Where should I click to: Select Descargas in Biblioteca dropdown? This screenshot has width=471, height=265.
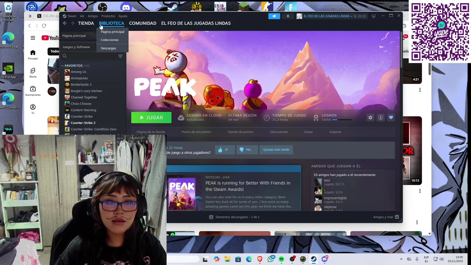(108, 48)
